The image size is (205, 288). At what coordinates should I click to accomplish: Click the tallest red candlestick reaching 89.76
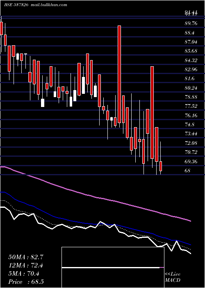tap(119, 74)
